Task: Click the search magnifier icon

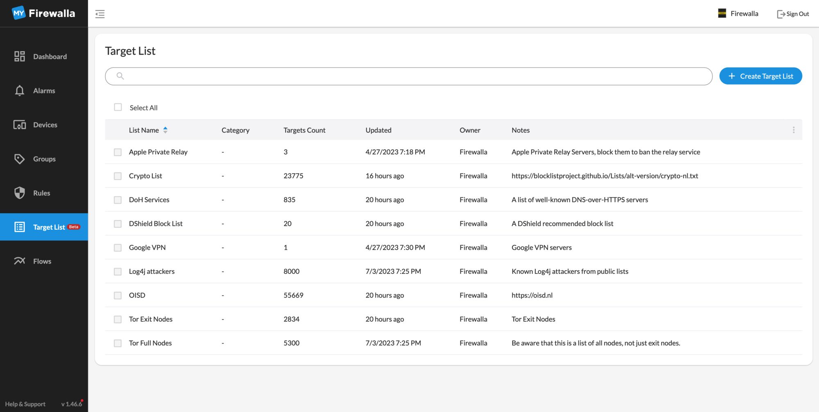Action: click(120, 76)
